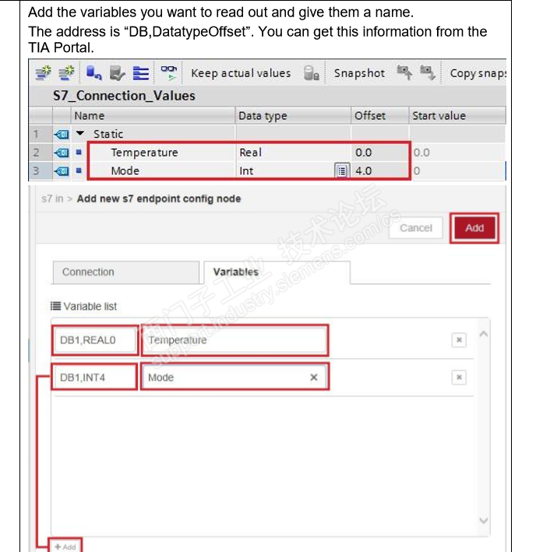Viewport: 536px width, 552px height.
Task: Click variable list scroll down arrow
Action: (x=484, y=520)
